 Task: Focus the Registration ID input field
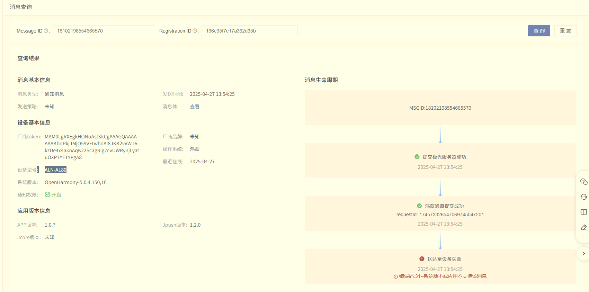pyautogui.click(x=249, y=31)
